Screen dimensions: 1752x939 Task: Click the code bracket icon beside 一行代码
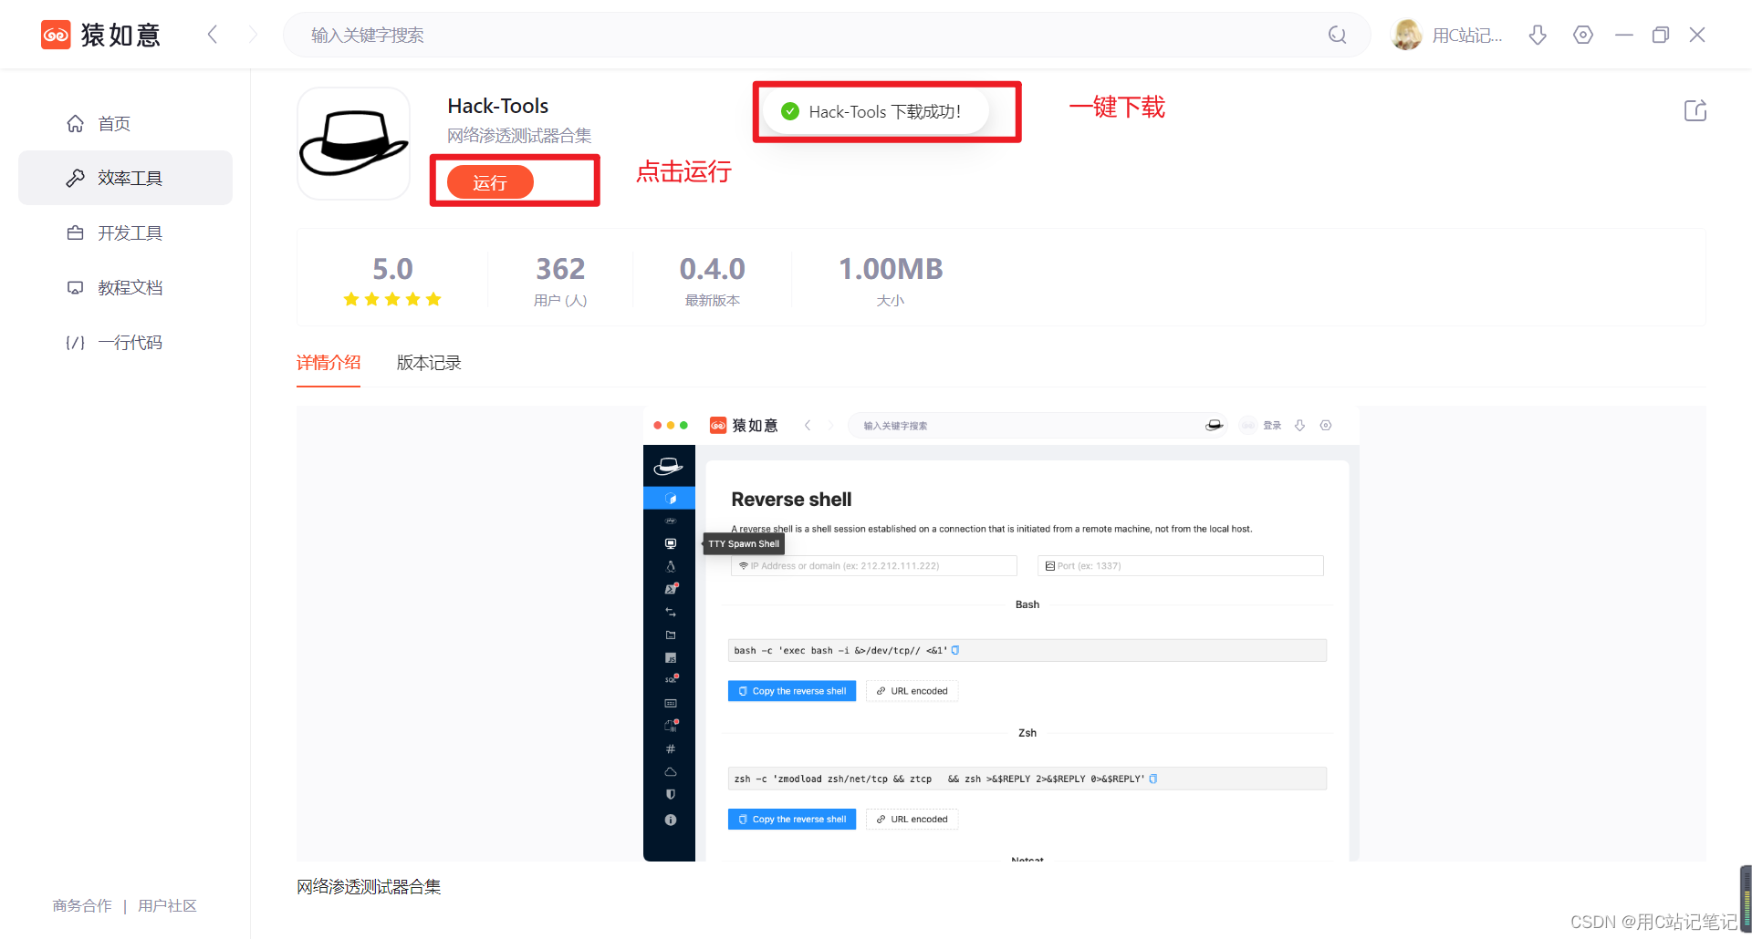point(75,342)
